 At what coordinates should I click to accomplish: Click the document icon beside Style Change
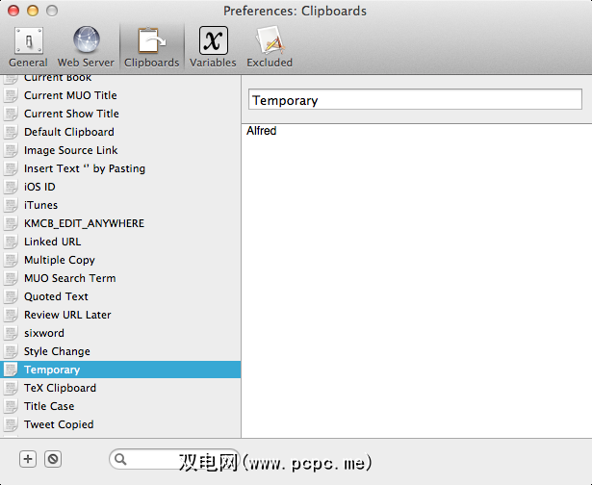(11, 351)
